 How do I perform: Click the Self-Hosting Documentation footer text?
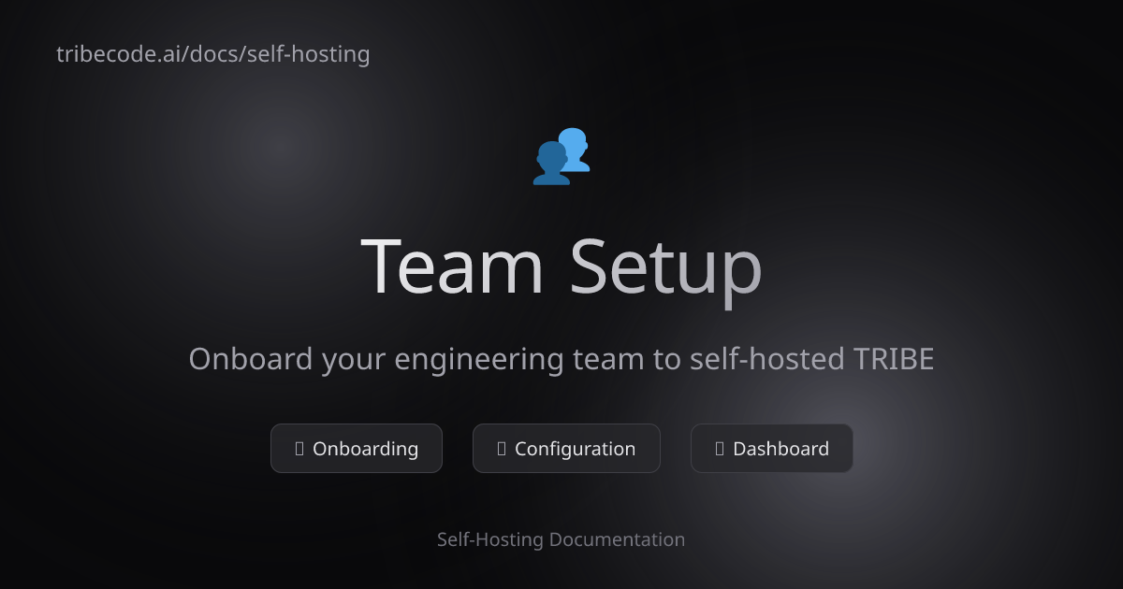[561, 539]
